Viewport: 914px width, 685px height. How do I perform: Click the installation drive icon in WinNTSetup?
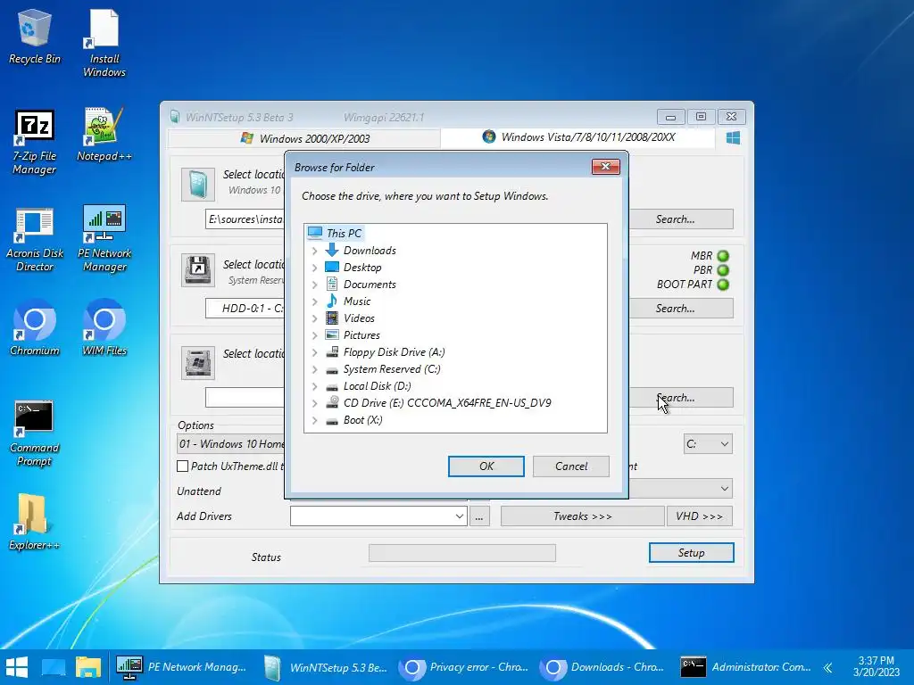[197, 363]
